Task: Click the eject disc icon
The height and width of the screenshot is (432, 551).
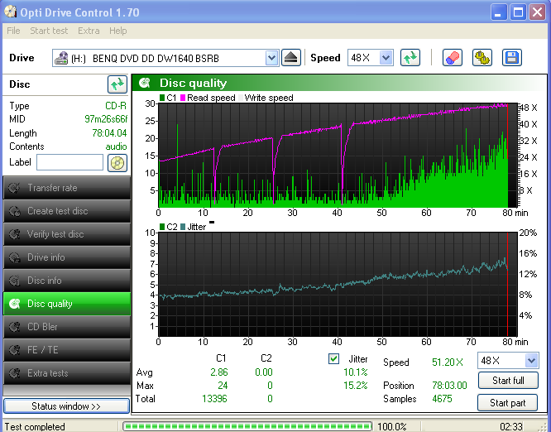Action: (290, 58)
